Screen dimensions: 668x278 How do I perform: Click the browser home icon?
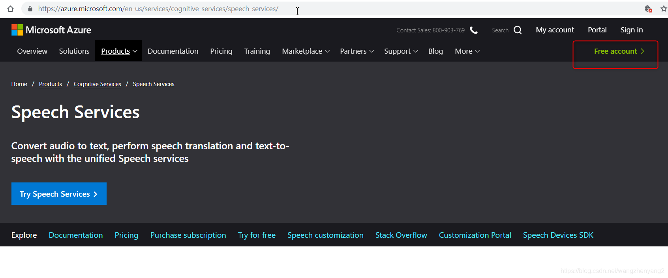pos(10,9)
